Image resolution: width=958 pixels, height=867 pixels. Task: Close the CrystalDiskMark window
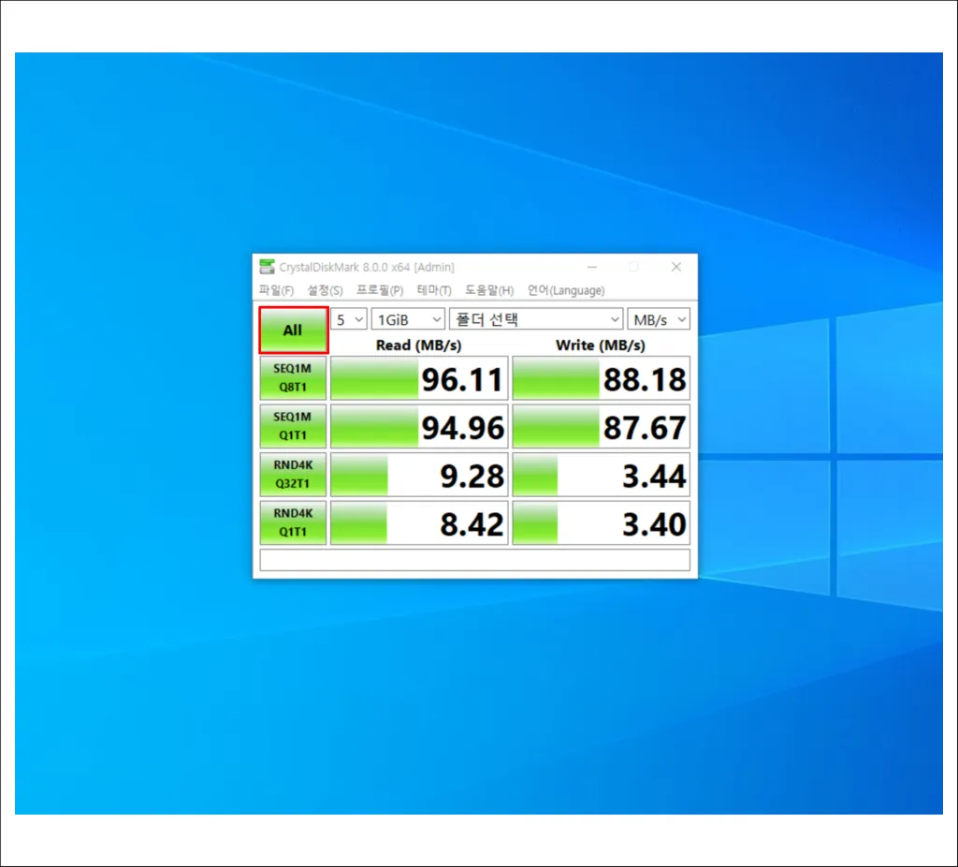[x=675, y=267]
